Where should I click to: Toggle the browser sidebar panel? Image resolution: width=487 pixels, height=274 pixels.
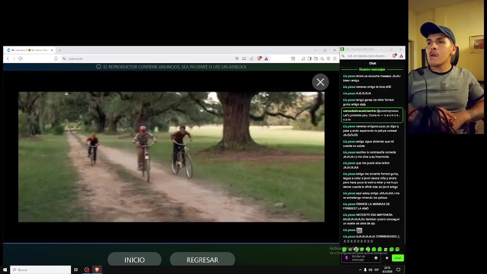click(309, 59)
